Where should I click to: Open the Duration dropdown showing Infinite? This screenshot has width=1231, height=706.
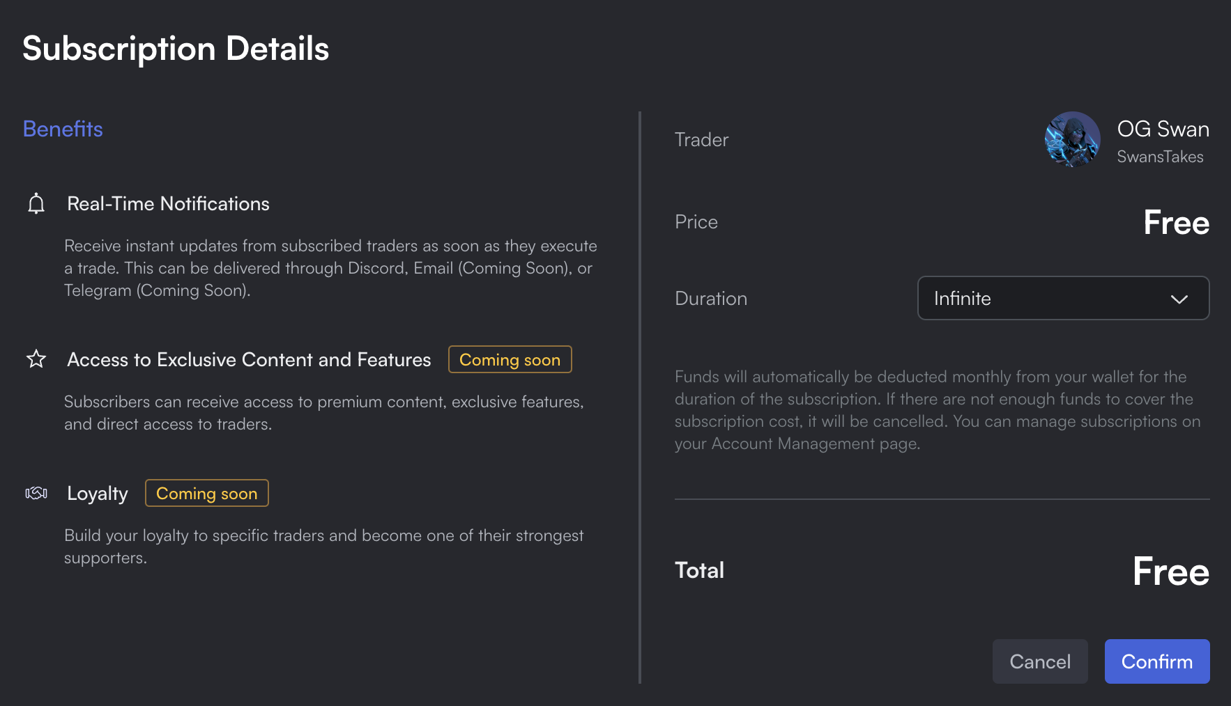pos(1062,298)
